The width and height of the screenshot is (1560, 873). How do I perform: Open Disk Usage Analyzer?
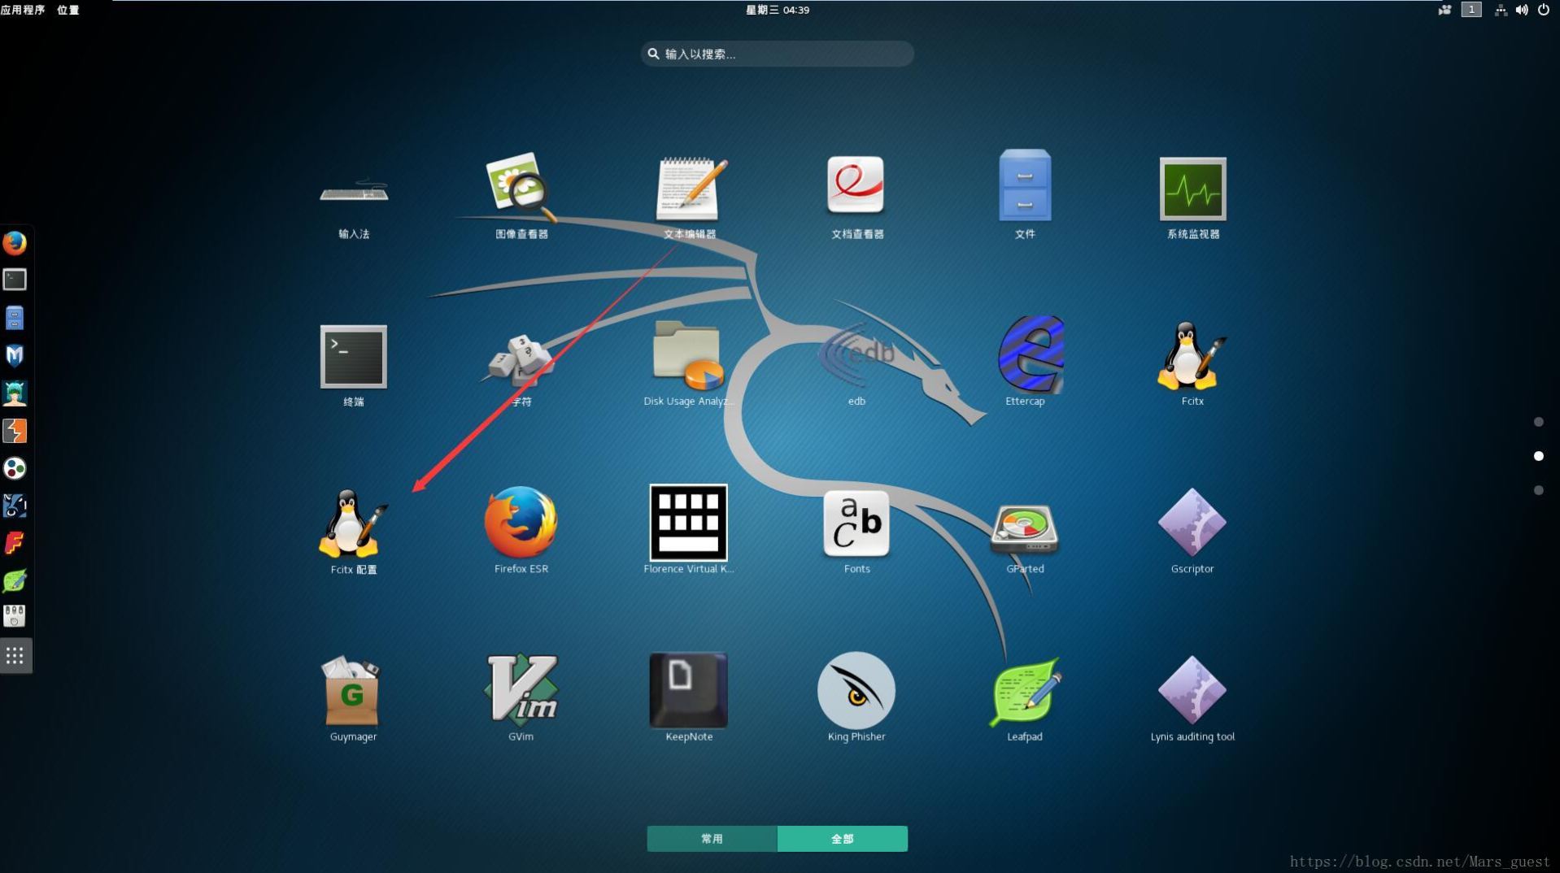[x=689, y=363]
